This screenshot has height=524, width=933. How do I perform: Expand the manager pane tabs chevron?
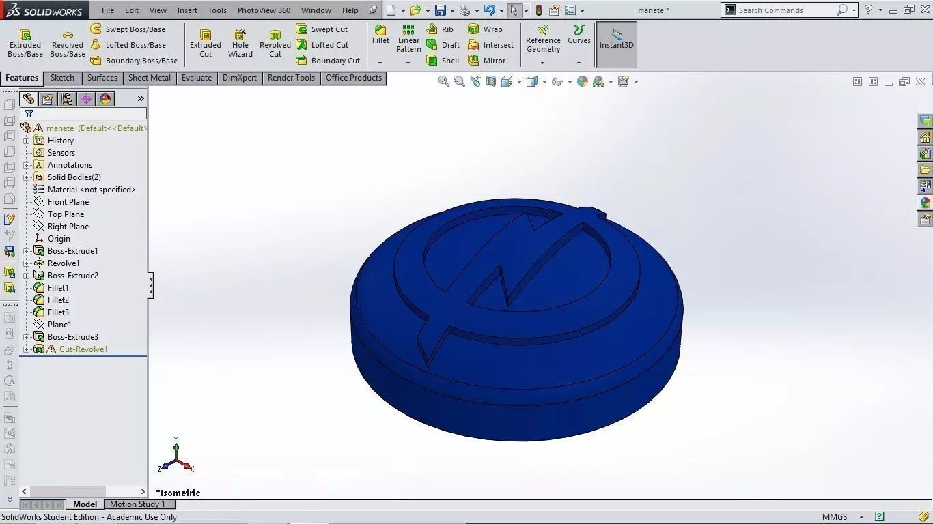coord(141,99)
